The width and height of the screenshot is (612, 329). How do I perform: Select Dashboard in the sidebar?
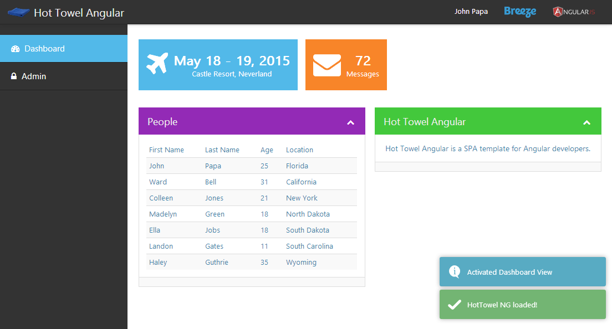coord(64,49)
